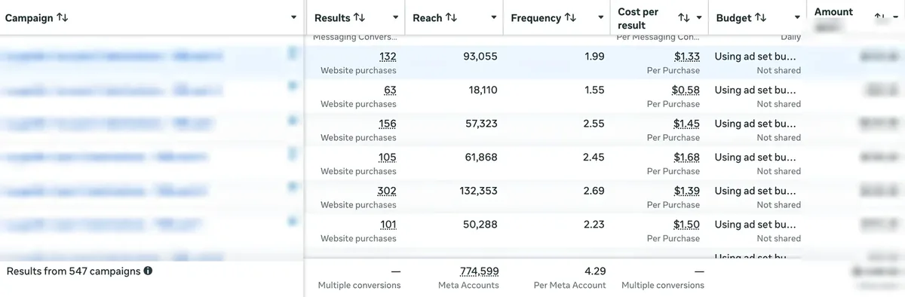The image size is (905, 297).
Task: Open the 774,599 total reach link
Action: 479,271
